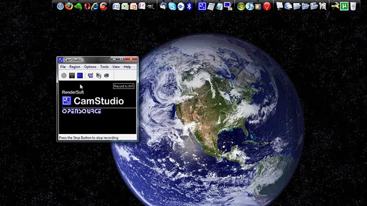
Task: Open the View menu
Action: click(x=116, y=67)
